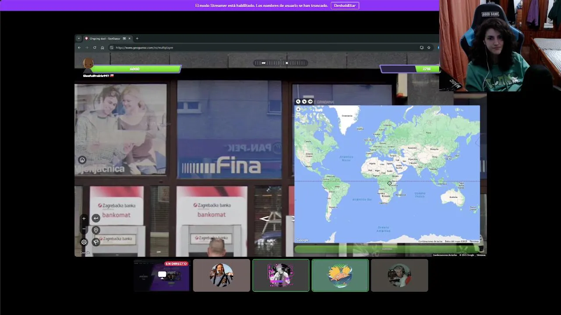The height and width of the screenshot is (315, 561).
Task: Zoom in on the guess map
Action: click(298, 109)
